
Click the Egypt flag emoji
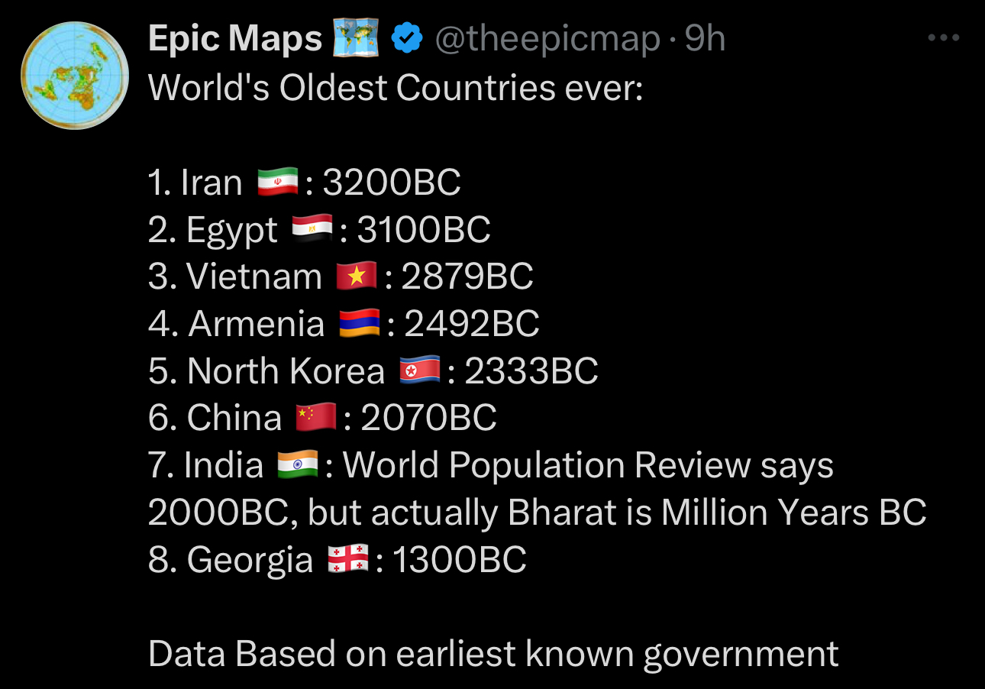[312, 230]
